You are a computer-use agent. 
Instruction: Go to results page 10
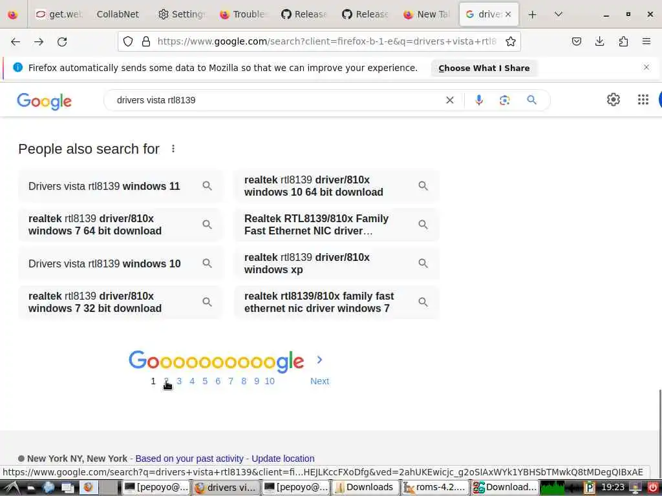(270, 381)
